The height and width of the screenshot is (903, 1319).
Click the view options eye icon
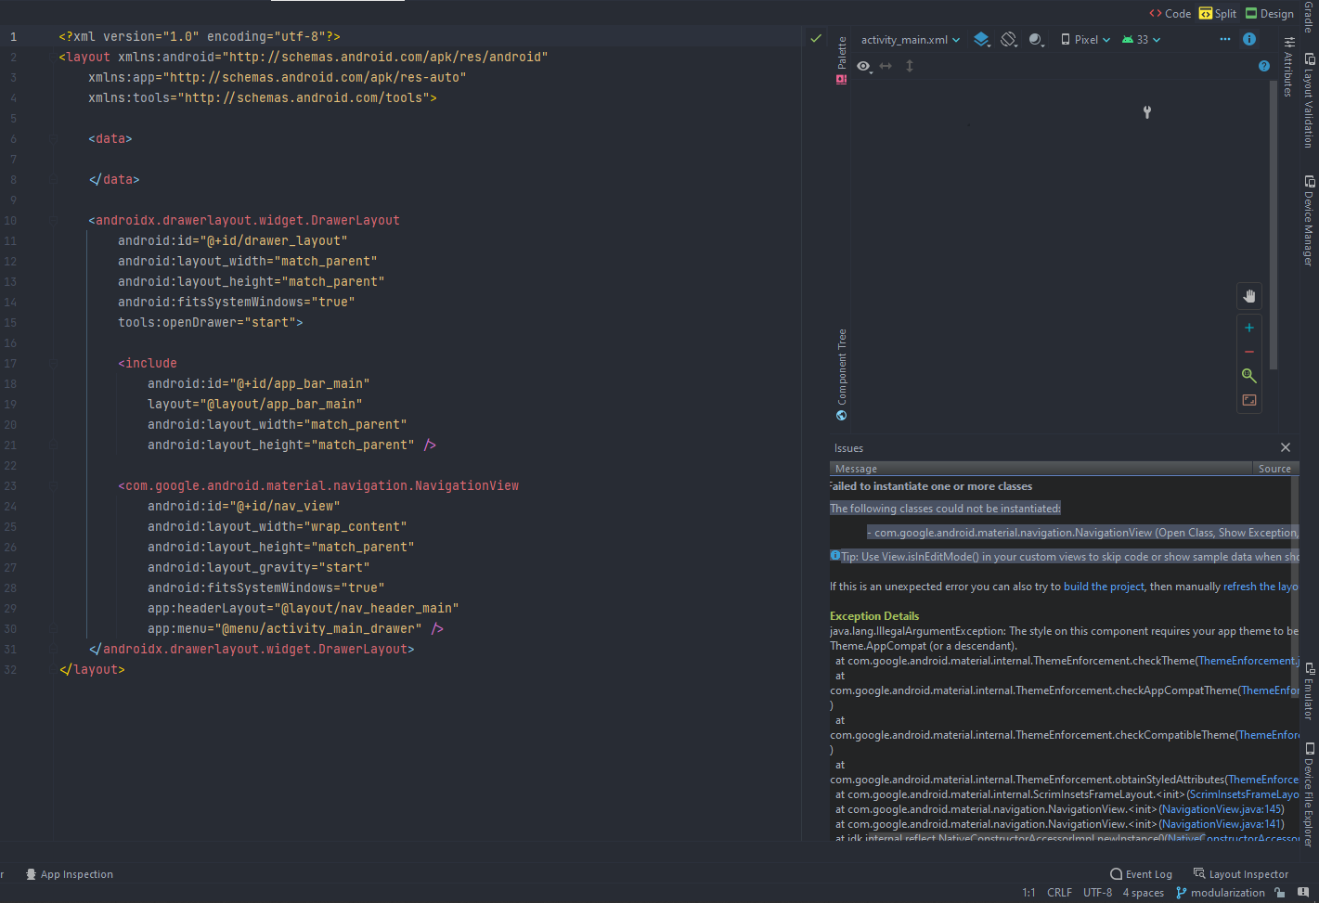[x=863, y=66]
